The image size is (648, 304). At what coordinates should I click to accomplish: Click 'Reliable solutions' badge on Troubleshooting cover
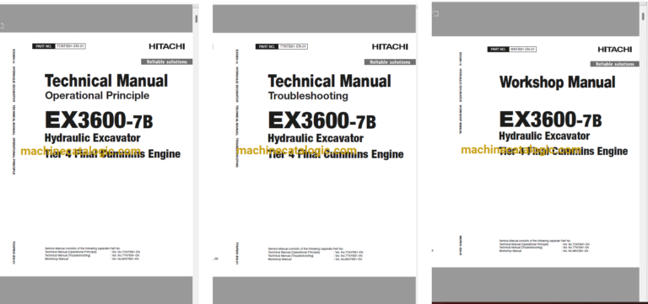[x=390, y=61]
